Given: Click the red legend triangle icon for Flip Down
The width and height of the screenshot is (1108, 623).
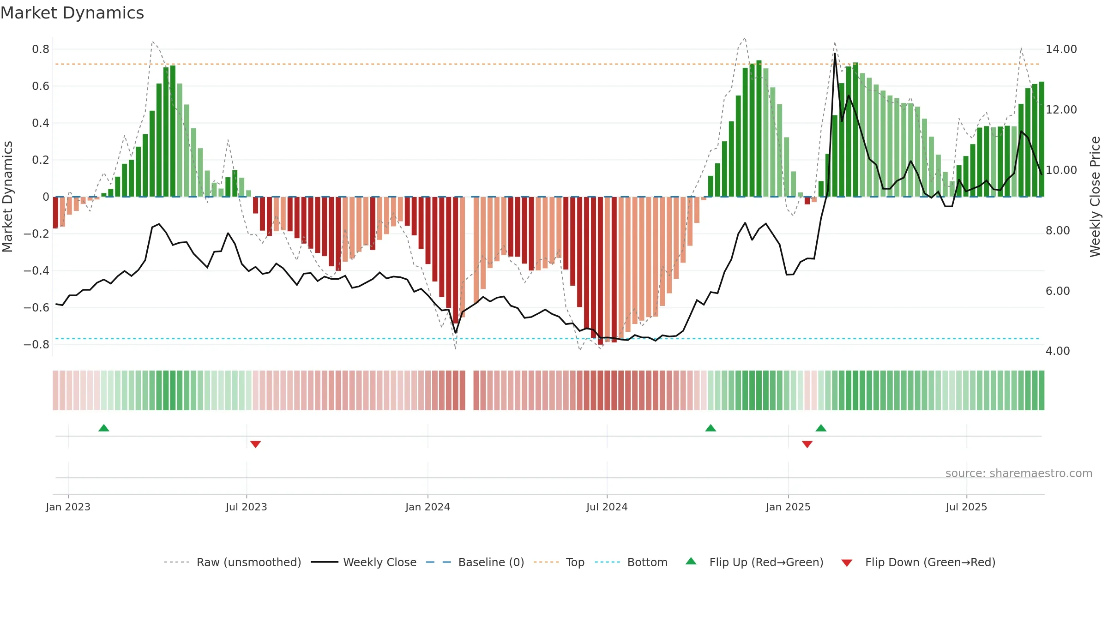Looking at the screenshot, I should click(847, 563).
